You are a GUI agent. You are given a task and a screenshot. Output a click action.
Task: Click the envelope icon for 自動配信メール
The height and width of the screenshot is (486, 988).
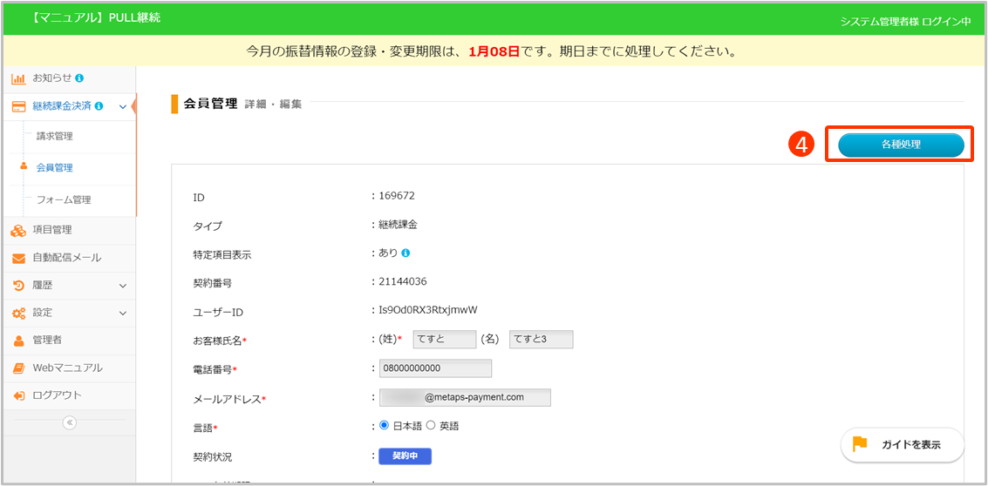click(x=17, y=258)
